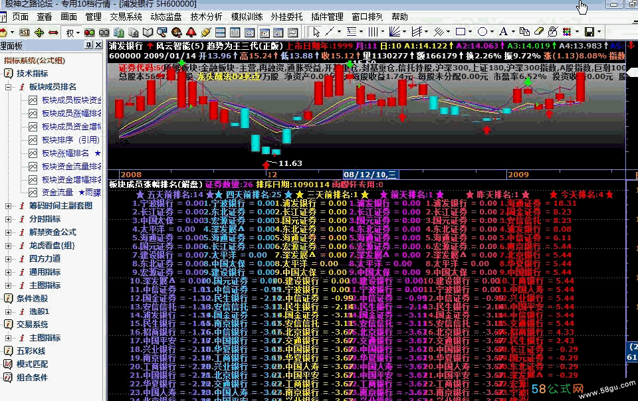This screenshot has width=638, height=401.
Task: Select 条件选股 category in side panel
Action: click(x=32, y=299)
